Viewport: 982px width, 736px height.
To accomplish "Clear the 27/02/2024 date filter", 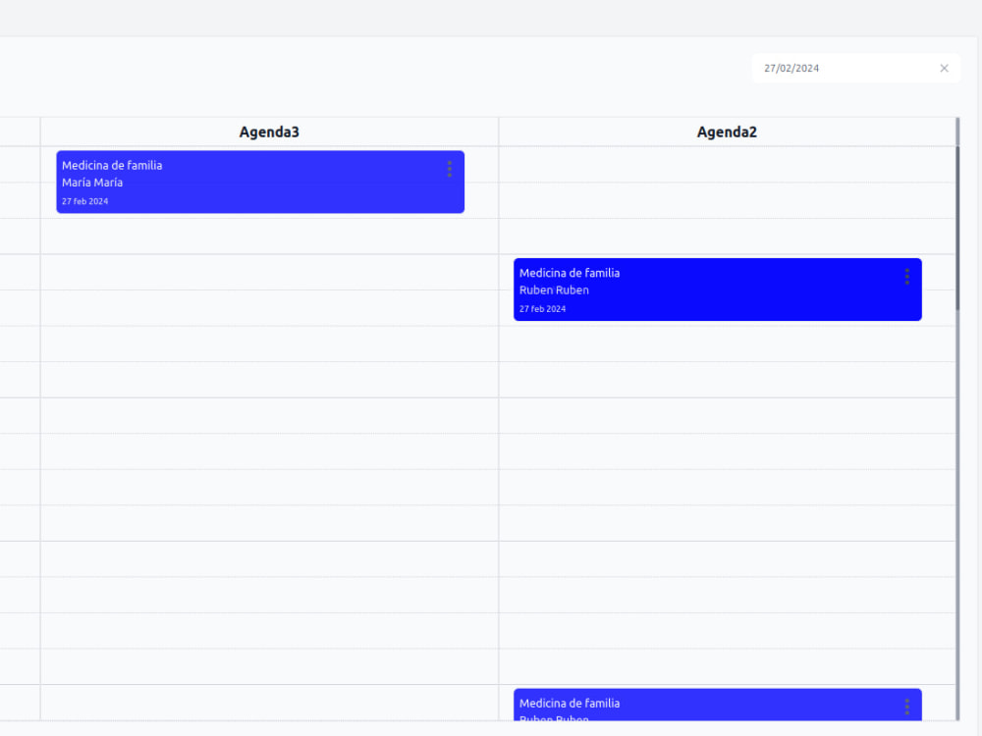I will [x=944, y=69].
